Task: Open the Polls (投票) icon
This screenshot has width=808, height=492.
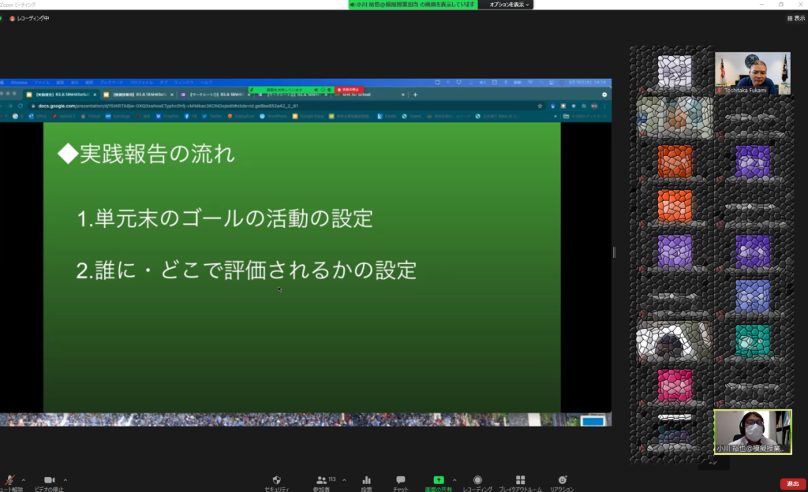Action: click(x=366, y=480)
